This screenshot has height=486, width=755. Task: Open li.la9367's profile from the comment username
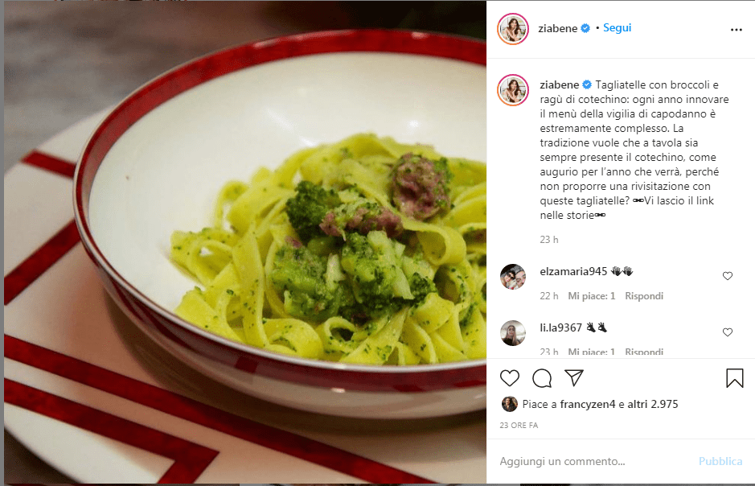(x=561, y=327)
